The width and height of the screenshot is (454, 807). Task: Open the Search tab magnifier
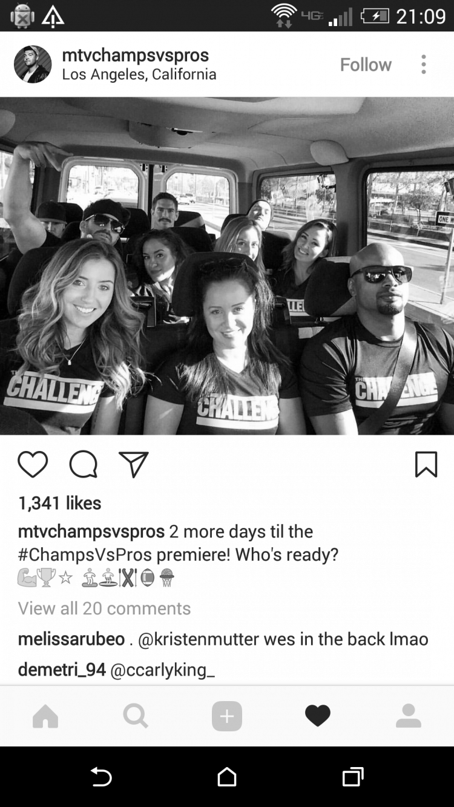pyautogui.click(x=136, y=716)
